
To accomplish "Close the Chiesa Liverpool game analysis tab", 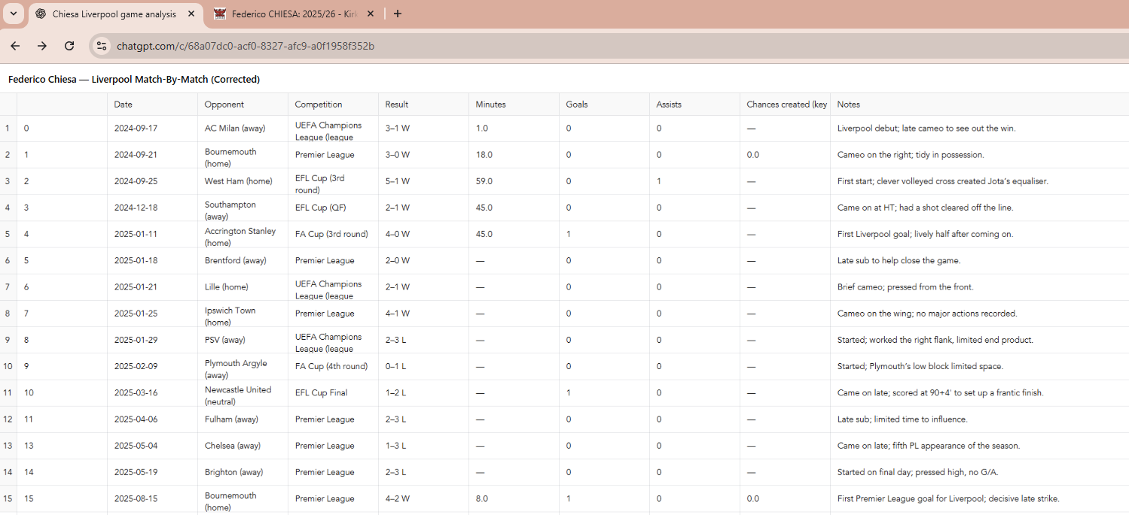I will (x=191, y=14).
